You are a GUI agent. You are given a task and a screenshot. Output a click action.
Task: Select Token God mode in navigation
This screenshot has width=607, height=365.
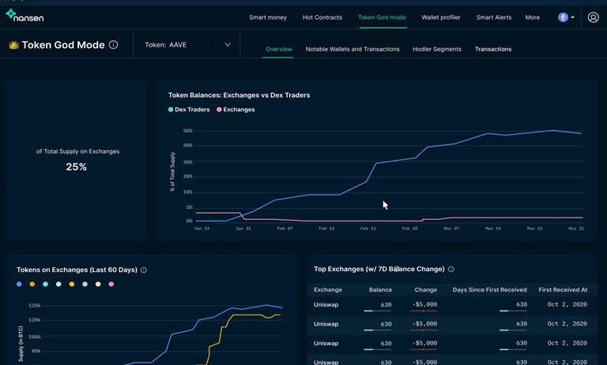tap(382, 17)
